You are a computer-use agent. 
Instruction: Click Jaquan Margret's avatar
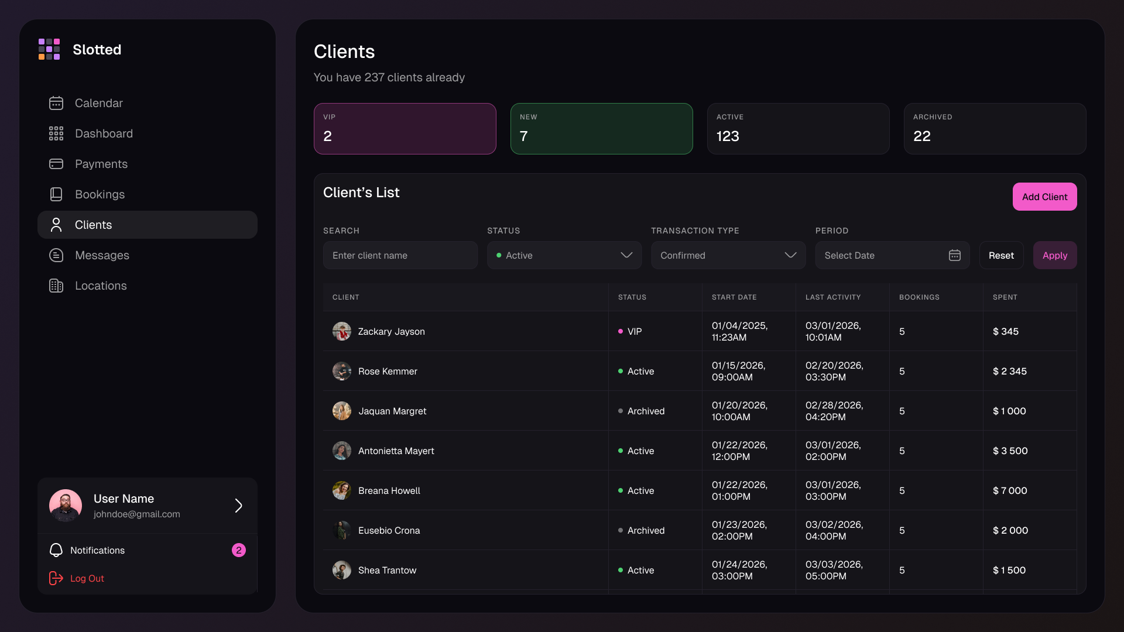pos(342,411)
